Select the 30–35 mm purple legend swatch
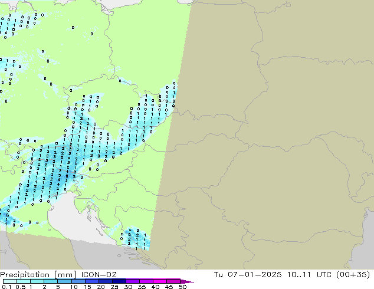This screenshot has width=374, height=289. click(132, 281)
